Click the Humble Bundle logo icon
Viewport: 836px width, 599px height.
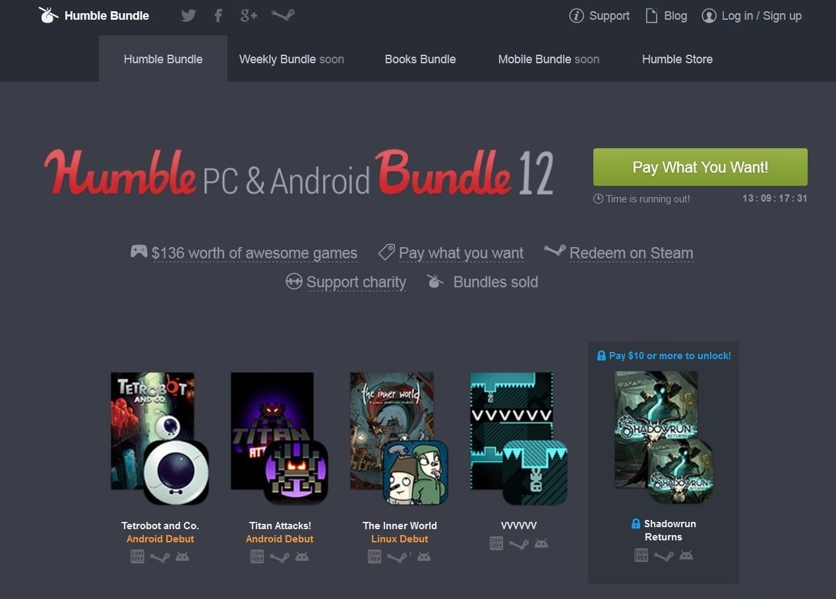pyautogui.click(x=47, y=15)
